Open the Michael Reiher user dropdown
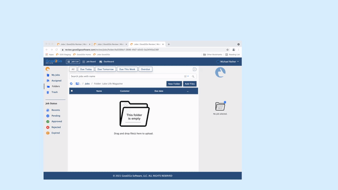 click(228, 62)
